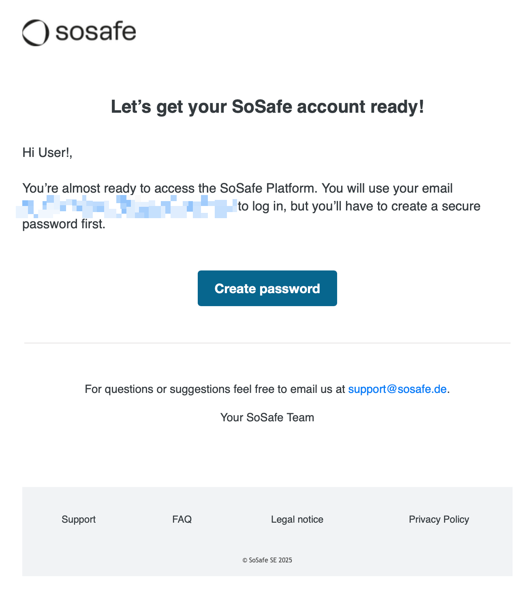
Task: Click the words "SoSafe Platform" in the paragraph
Action: pyautogui.click(x=267, y=189)
